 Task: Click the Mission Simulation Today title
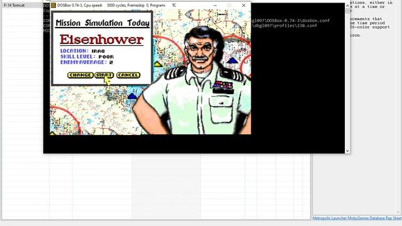(x=102, y=23)
